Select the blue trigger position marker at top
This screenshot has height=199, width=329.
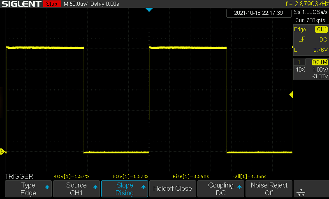click(149, 9)
